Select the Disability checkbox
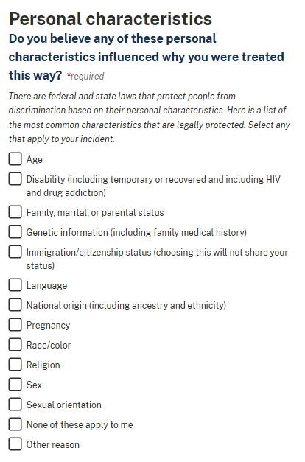Image resolution: width=305 pixels, height=462 pixels. [x=15, y=179]
